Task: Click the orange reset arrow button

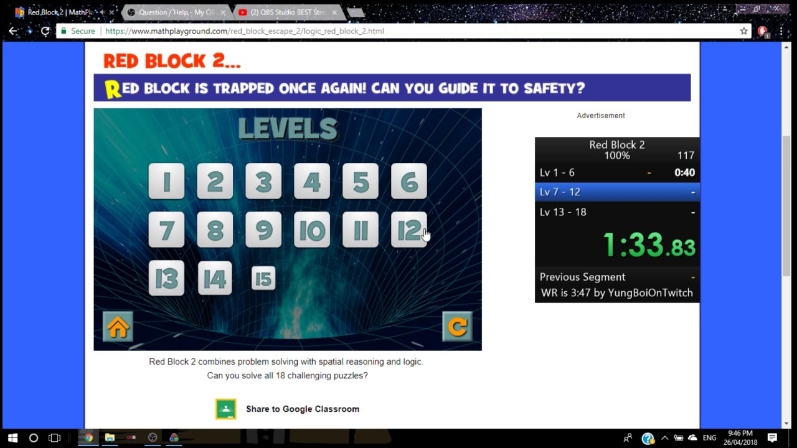Action: click(458, 327)
